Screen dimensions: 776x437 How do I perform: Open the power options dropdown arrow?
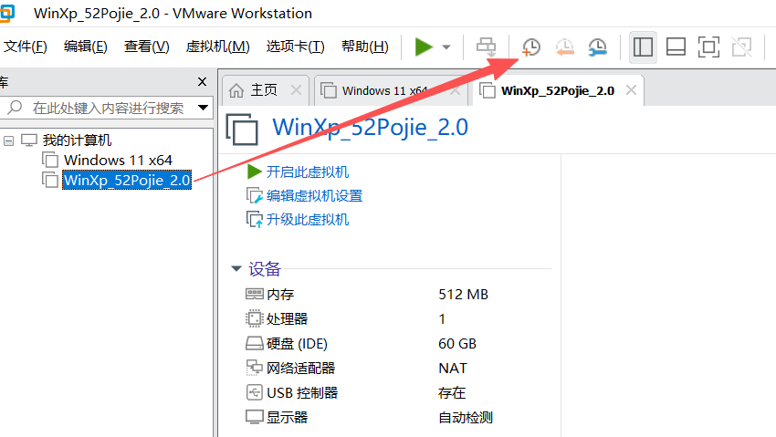(x=446, y=47)
